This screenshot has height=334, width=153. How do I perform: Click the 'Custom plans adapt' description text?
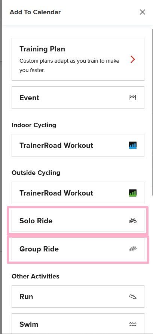pyautogui.click(x=69, y=65)
